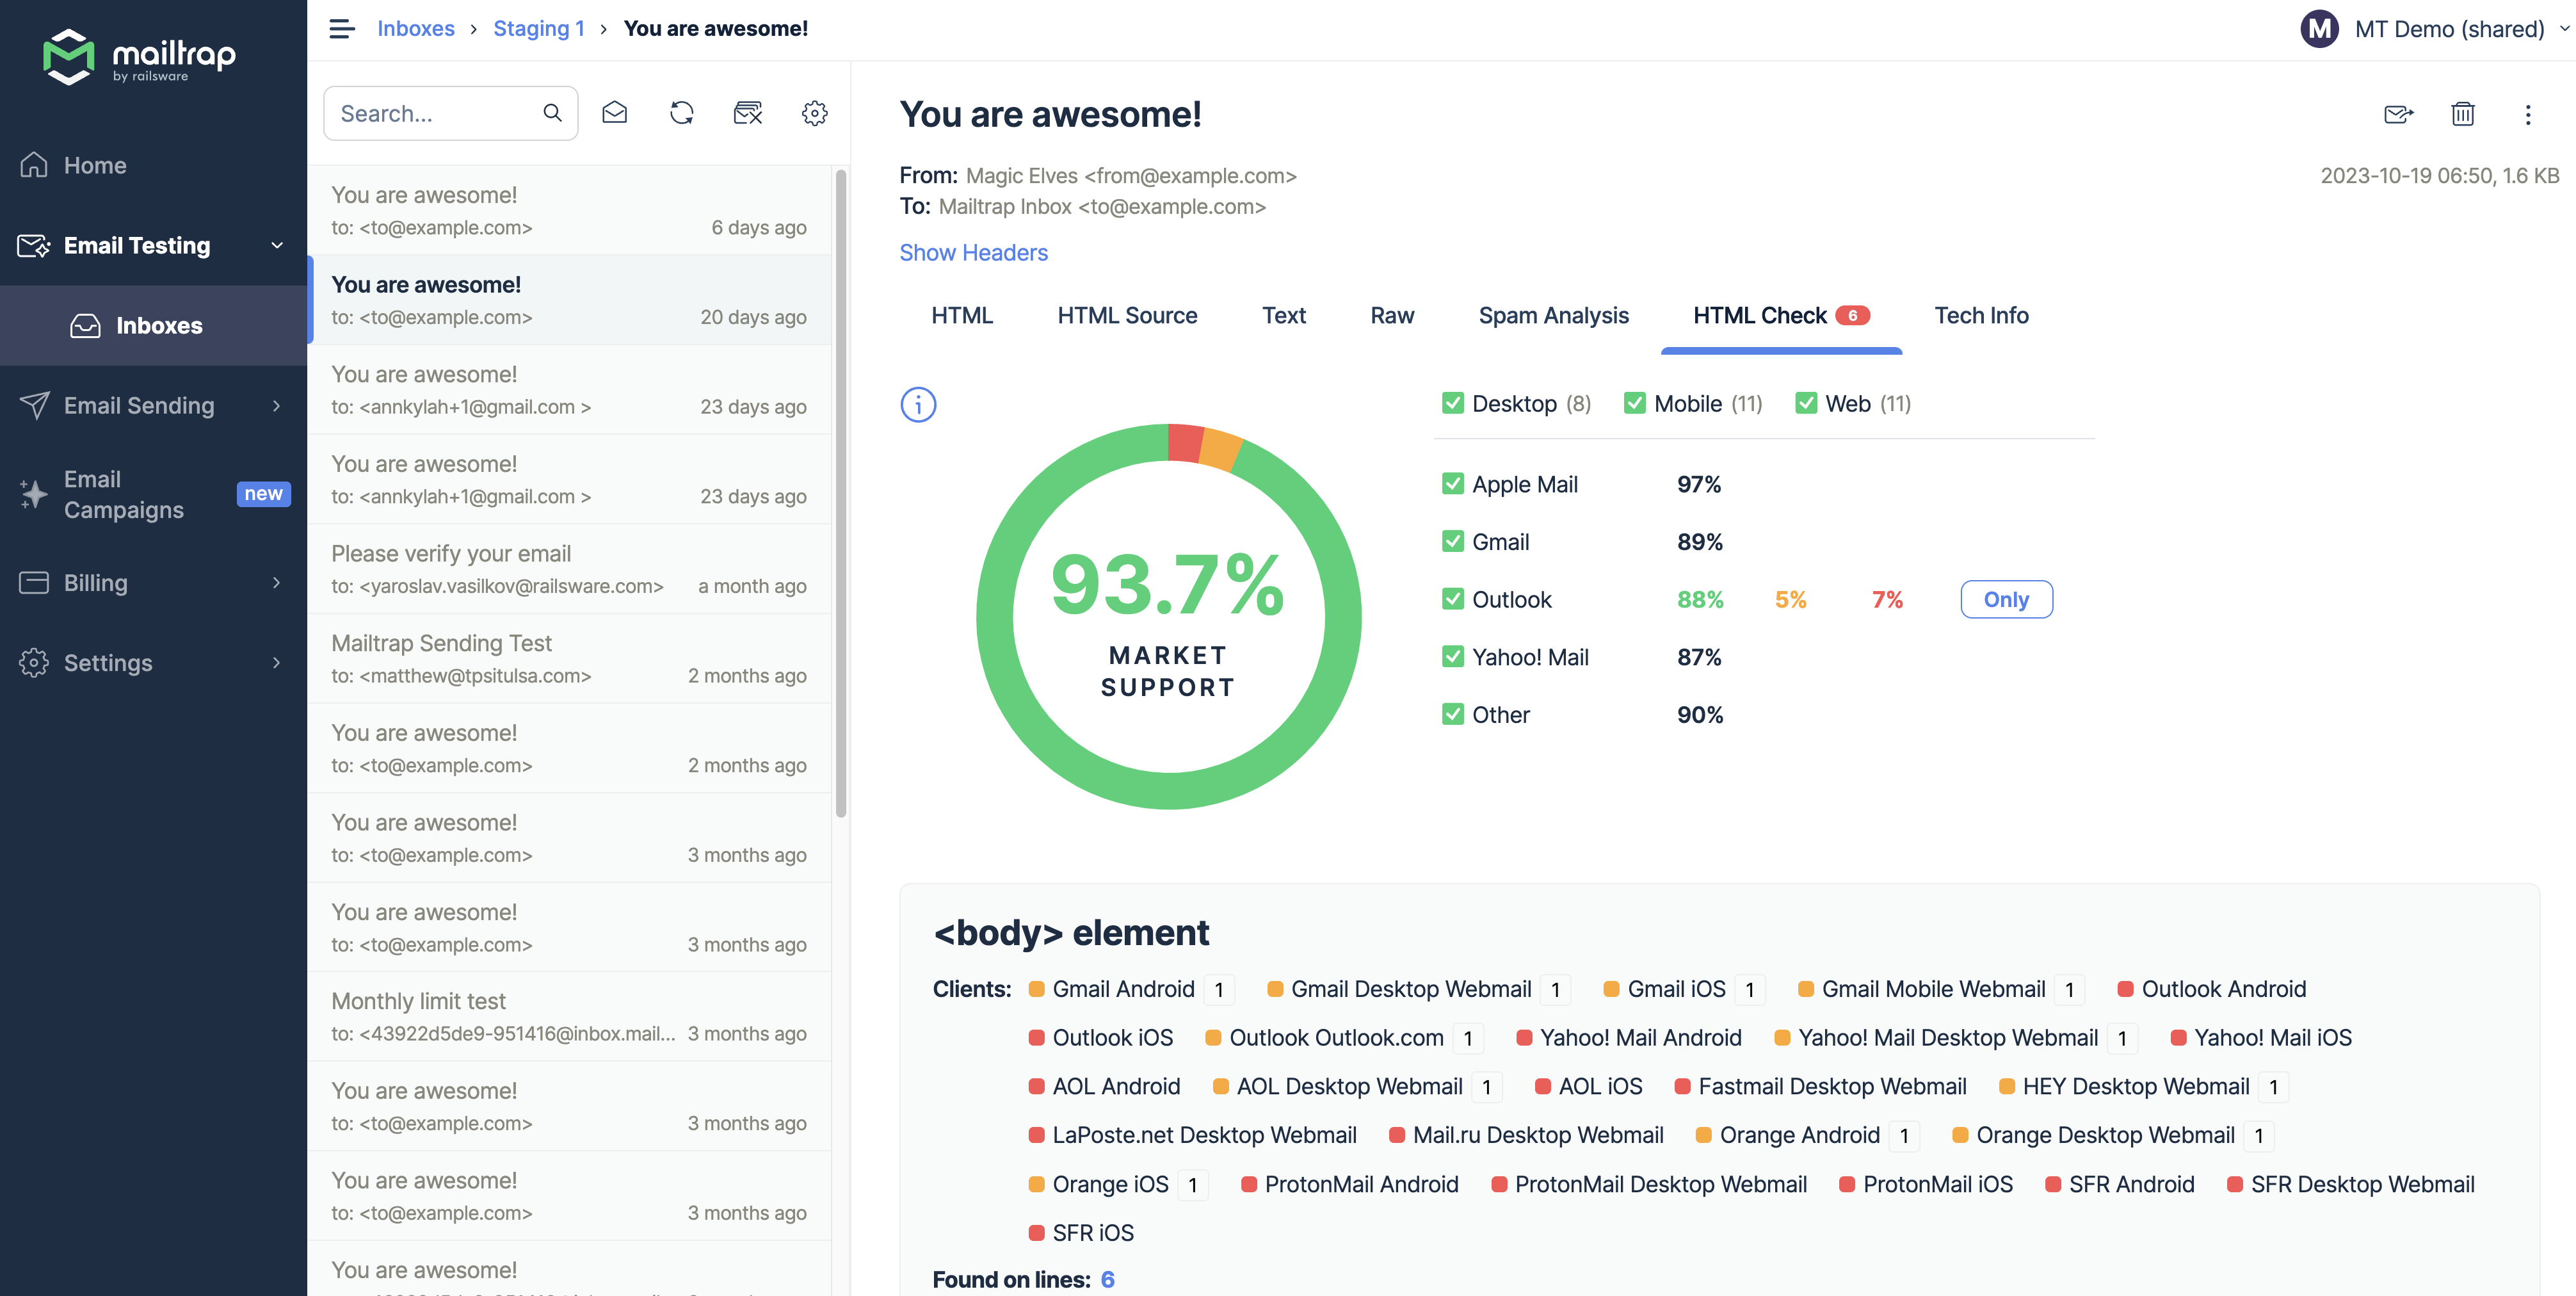Collapse the Email Testing section
Viewport: 2576px width, 1296px height.
[x=276, y=245]
